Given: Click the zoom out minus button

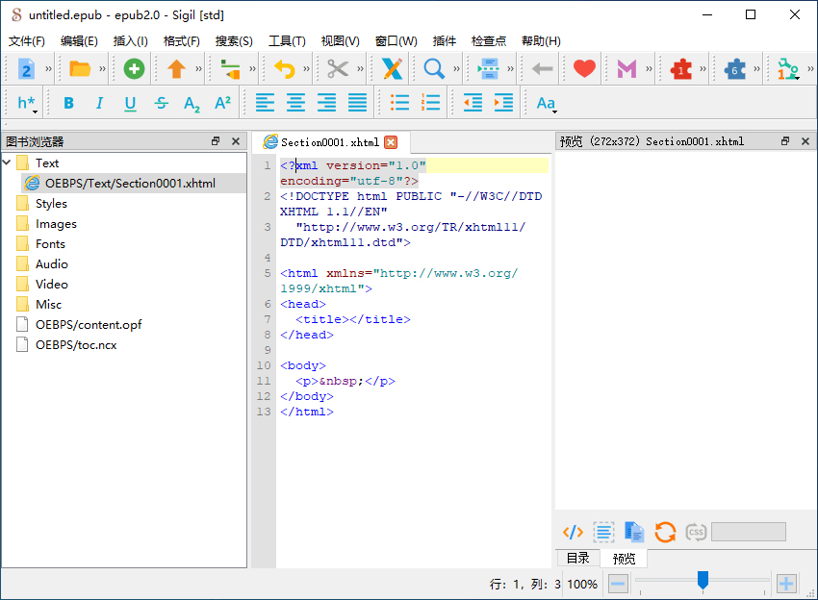Looking at the screenshot, I should point(618,584).
